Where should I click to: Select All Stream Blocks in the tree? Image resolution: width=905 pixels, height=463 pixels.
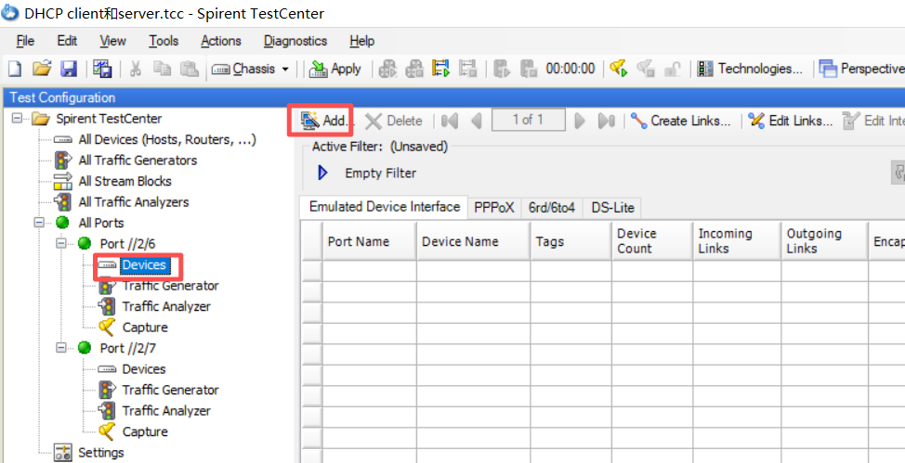(125, 181)
